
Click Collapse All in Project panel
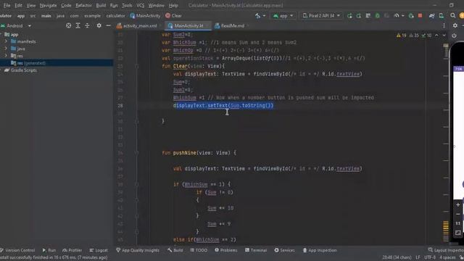click(87, 26)
